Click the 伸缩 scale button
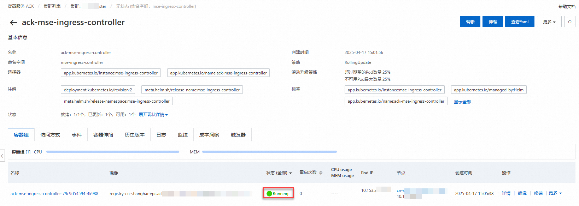The image size is (579, 206). [493, 22]
